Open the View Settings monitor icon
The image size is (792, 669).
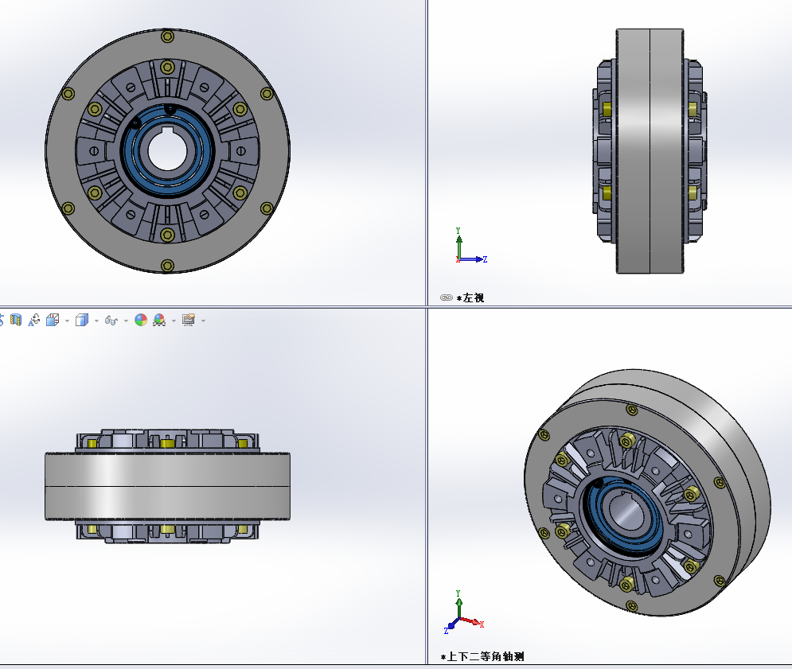(x=189, y=320)
